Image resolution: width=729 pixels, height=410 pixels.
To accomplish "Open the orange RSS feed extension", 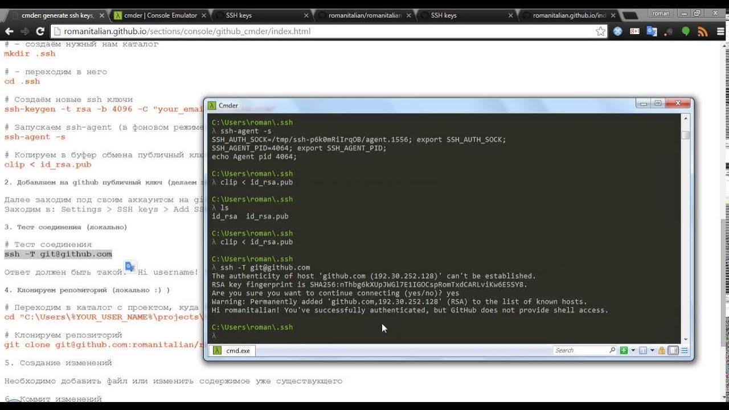I will coord(703,31).
